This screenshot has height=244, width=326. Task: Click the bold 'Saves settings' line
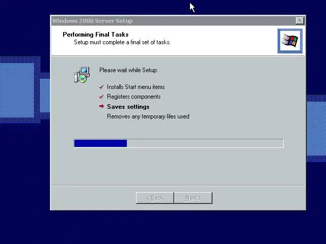[x=128, y=107]
